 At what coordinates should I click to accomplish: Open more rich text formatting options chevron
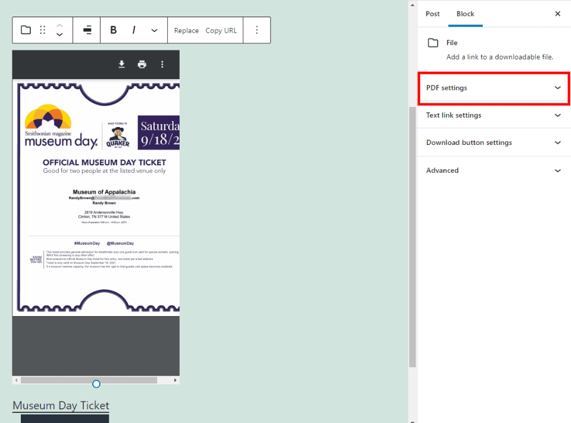click(153, 30)
